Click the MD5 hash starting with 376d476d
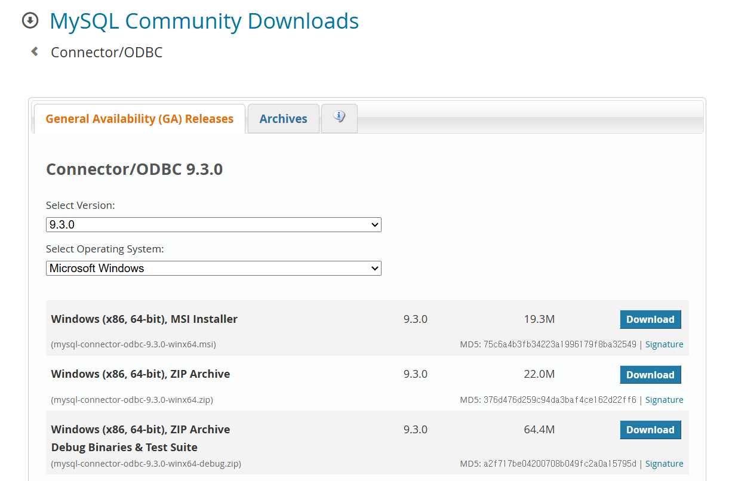 coord(560,400)
